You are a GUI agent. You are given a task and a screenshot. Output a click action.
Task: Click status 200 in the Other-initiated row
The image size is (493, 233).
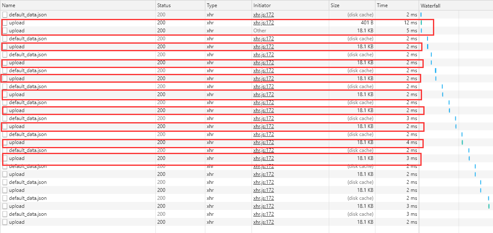point(161,31)
